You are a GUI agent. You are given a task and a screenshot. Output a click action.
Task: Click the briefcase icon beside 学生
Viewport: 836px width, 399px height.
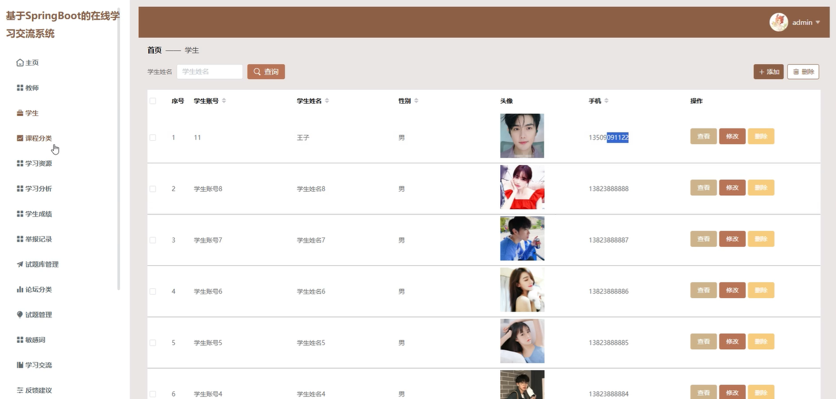(20, 113)
